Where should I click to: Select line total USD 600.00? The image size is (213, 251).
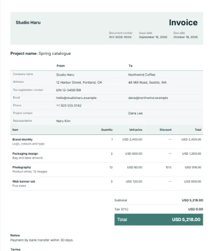pos(193,182)
